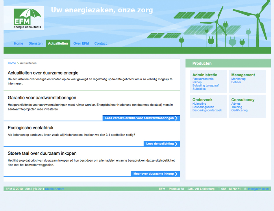This screenshot has height=211, width=274.
Task: Click the Ecologische voetafdruk heading
Action: [31, 128]
